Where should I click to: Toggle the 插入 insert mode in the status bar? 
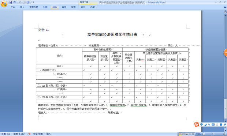click(x=48, y=134)
